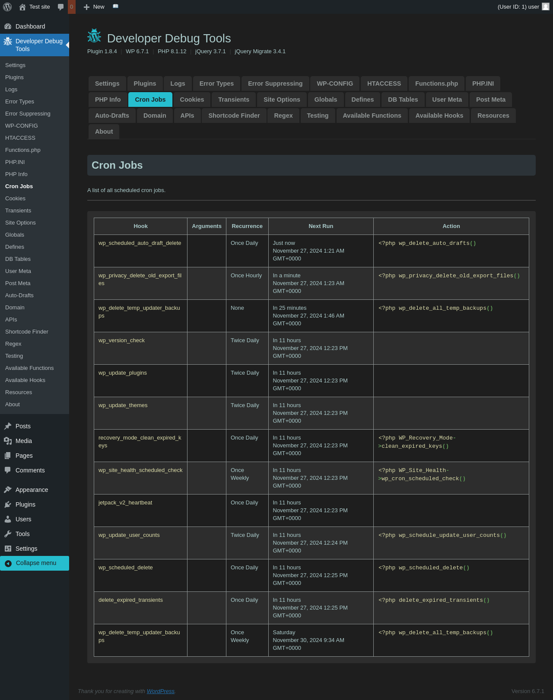Switch to the Transients tab
Viewport: 553px width, 700px height.
click(234, 100)
